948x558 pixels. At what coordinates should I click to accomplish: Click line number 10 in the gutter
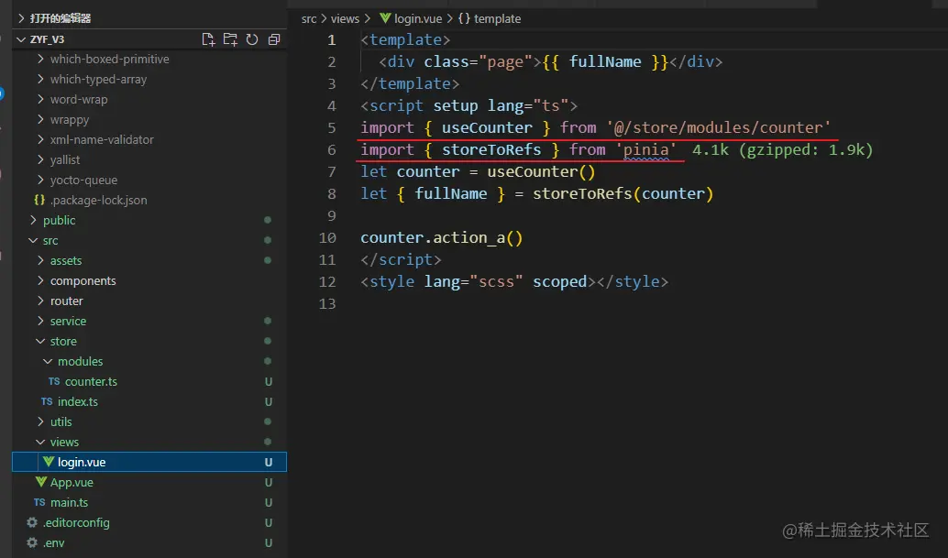pyautogui.click(x=327, y=238)
